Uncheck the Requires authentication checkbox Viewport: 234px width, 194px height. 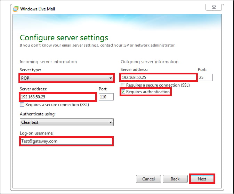point(123,92)
